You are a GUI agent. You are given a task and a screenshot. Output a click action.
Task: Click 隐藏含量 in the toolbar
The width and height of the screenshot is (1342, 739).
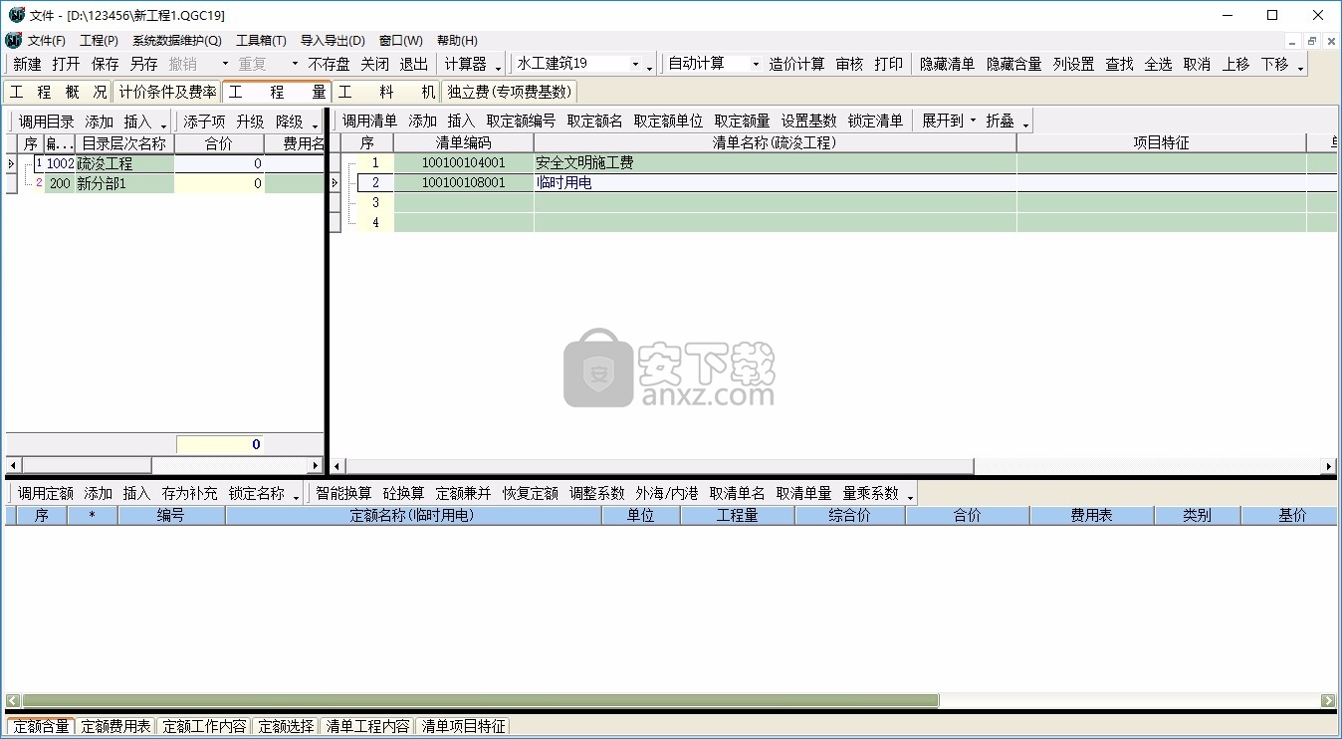pos(1013,64)
